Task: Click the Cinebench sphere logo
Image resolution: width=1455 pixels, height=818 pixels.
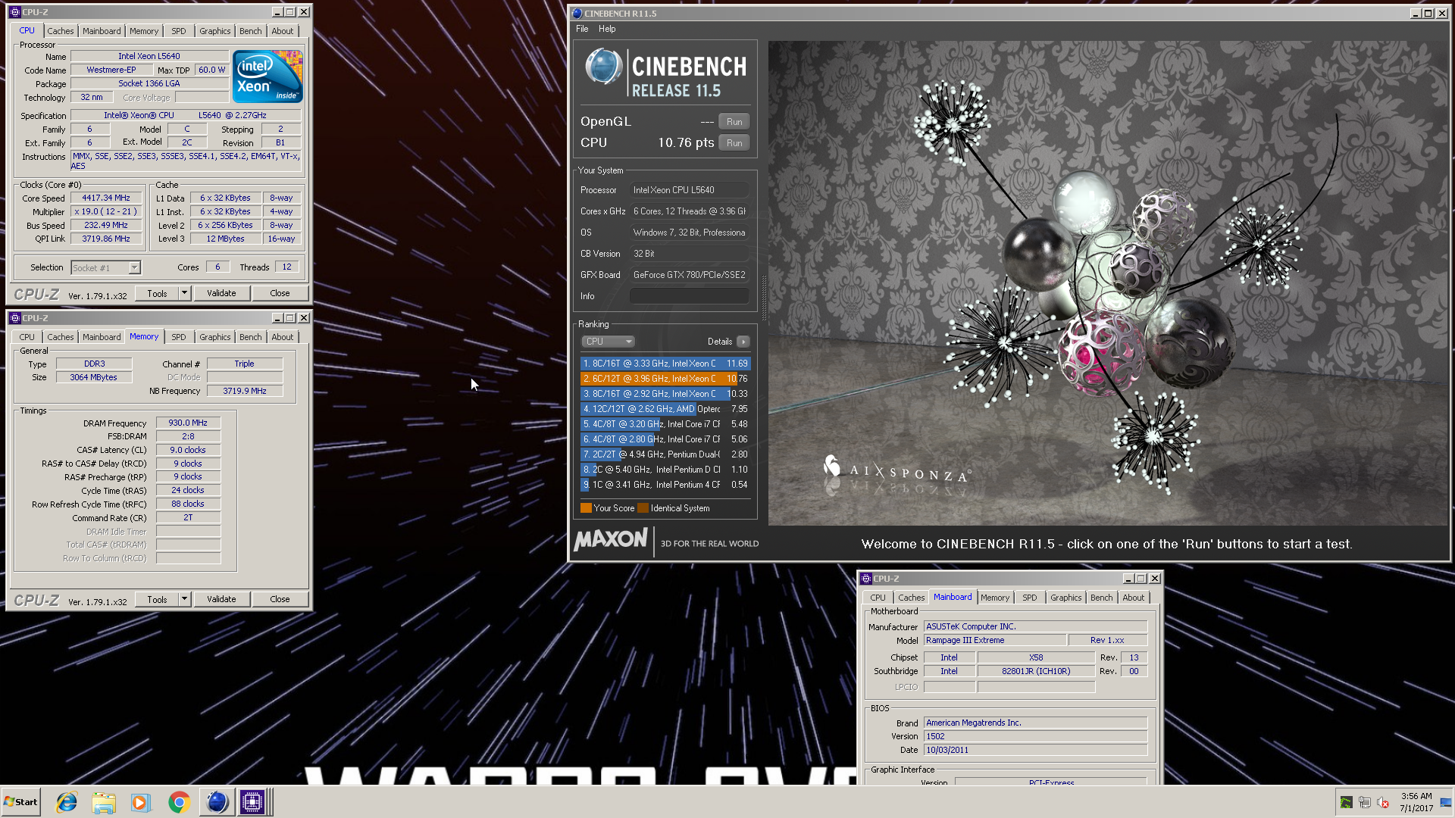Action: 604,67
